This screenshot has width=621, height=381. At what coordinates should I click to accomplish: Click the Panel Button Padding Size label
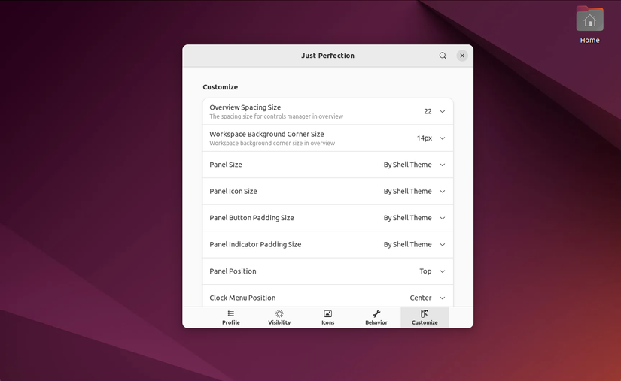click(x=251, y=218)
